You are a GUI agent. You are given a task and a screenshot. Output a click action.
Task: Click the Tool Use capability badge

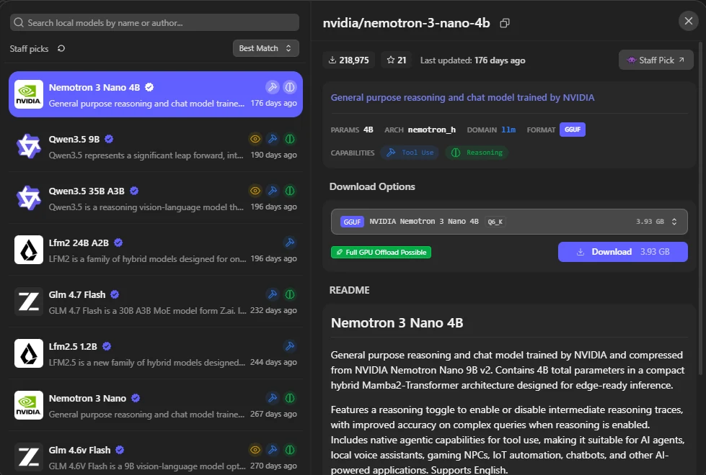tap(410, 153)
